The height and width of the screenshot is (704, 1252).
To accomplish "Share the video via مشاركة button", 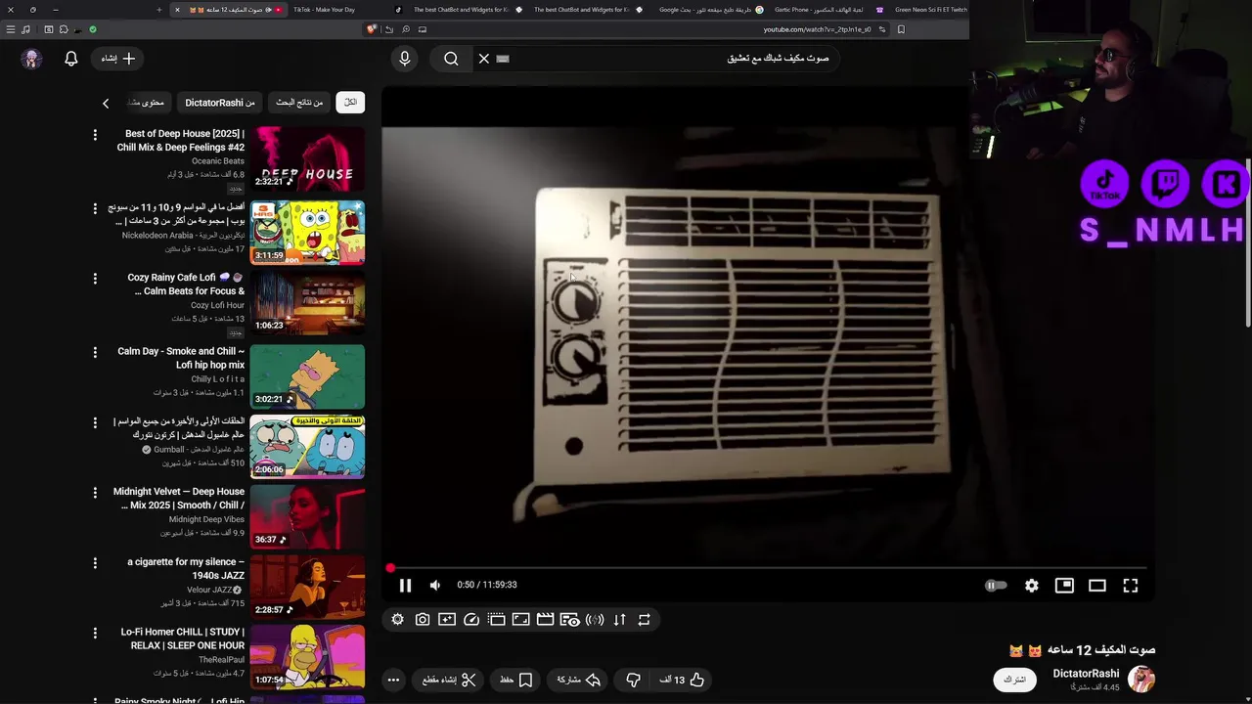I will 578,680.
